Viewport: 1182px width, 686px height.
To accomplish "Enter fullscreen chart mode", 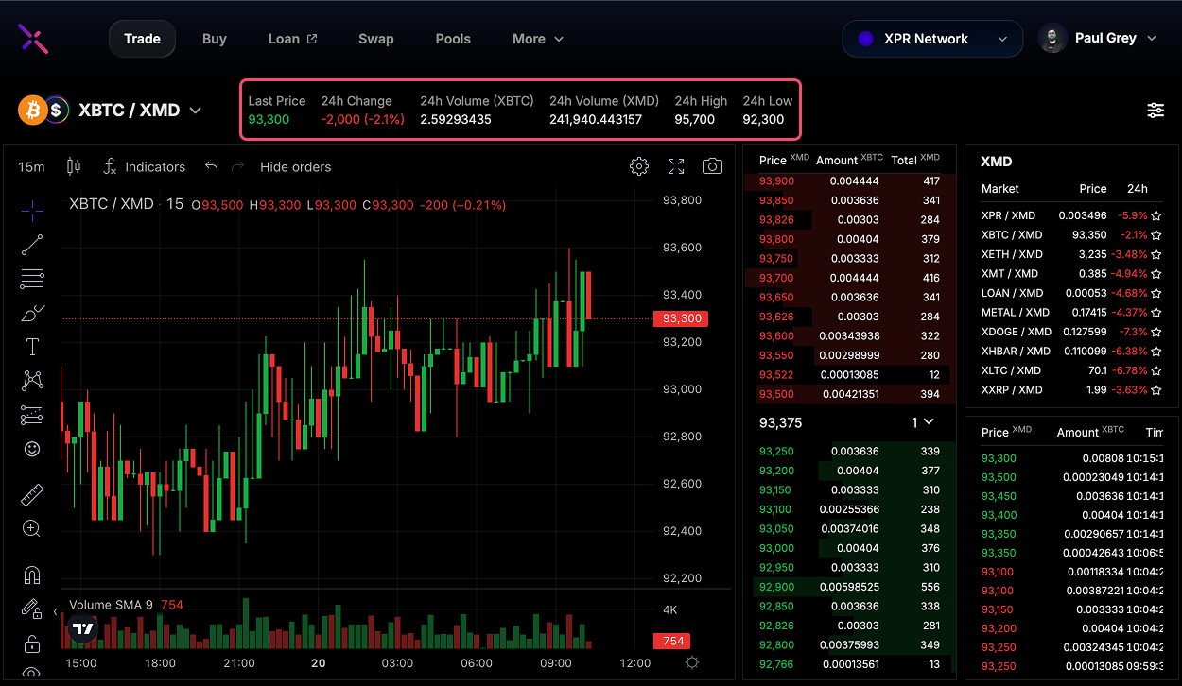I will point(676,166).
